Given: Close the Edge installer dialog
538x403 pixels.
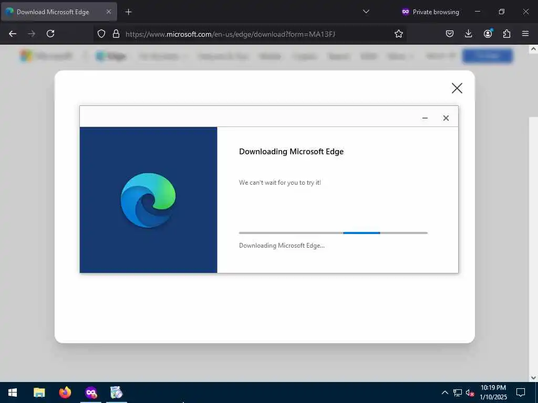Looking at the screenshot, I should (x=446, y=118).
